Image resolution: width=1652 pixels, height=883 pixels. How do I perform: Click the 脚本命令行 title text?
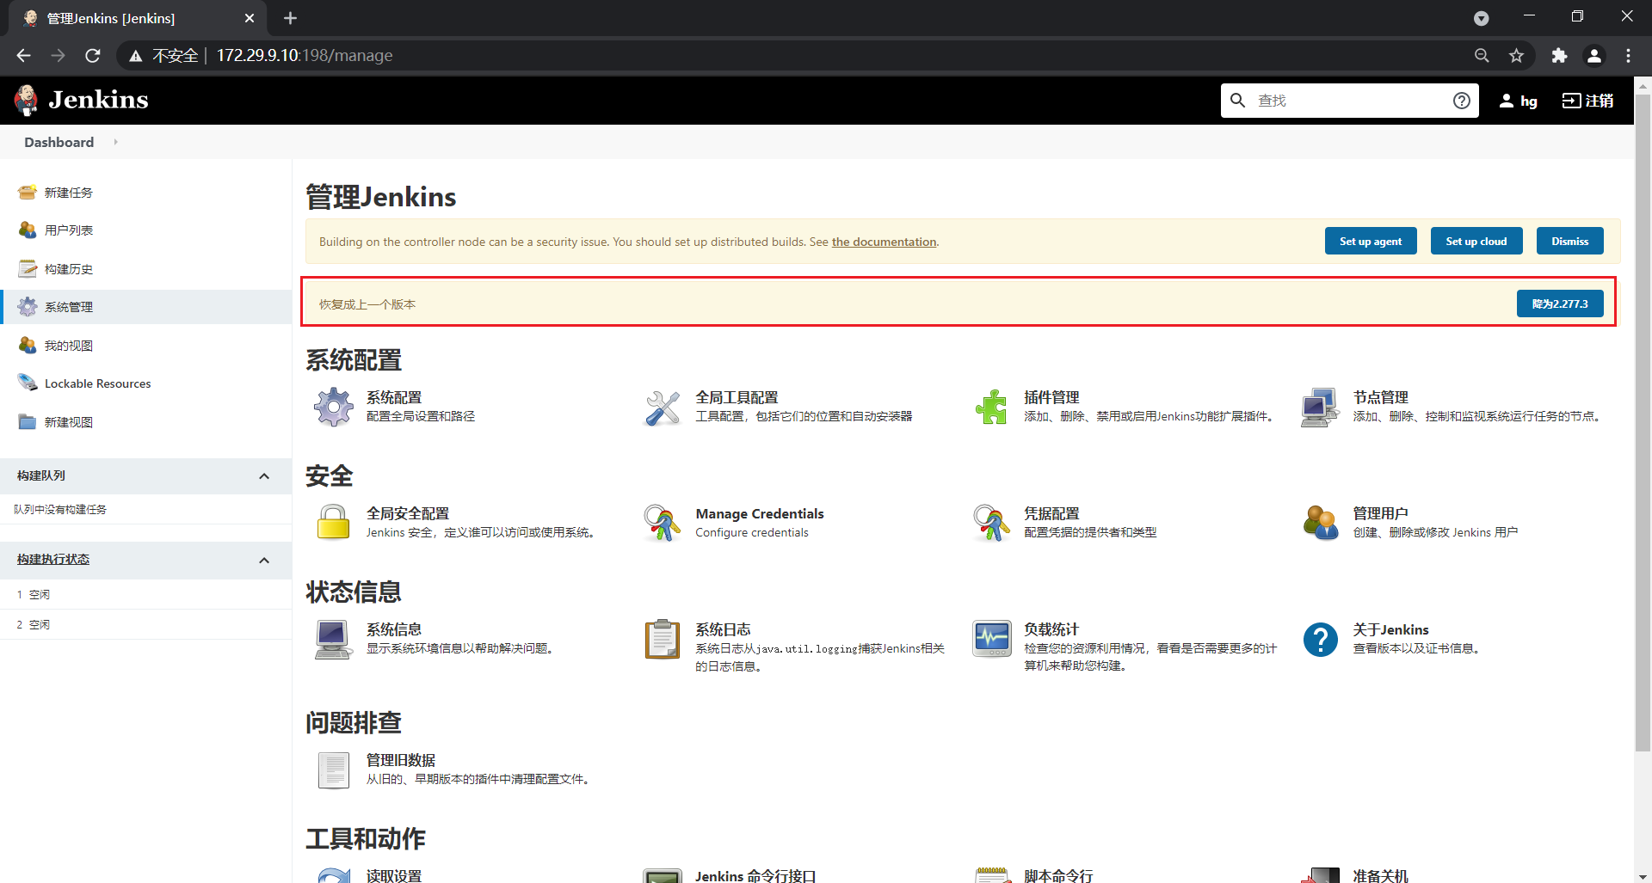1058,875
